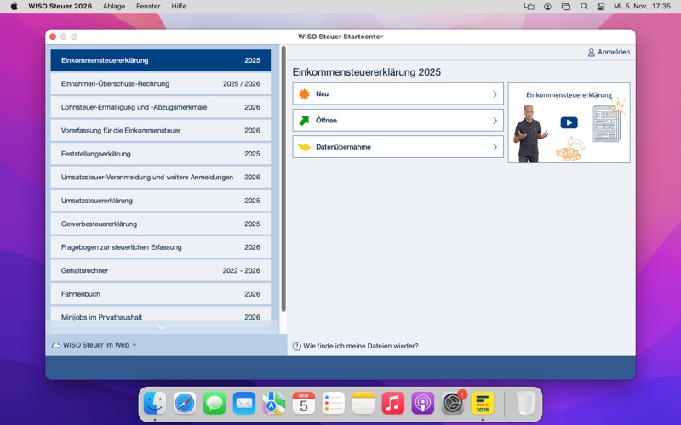This screenshot has height=425, width=681.
Task: Click the scroll-down chevron under the list
Action: (x=162, y=327)
